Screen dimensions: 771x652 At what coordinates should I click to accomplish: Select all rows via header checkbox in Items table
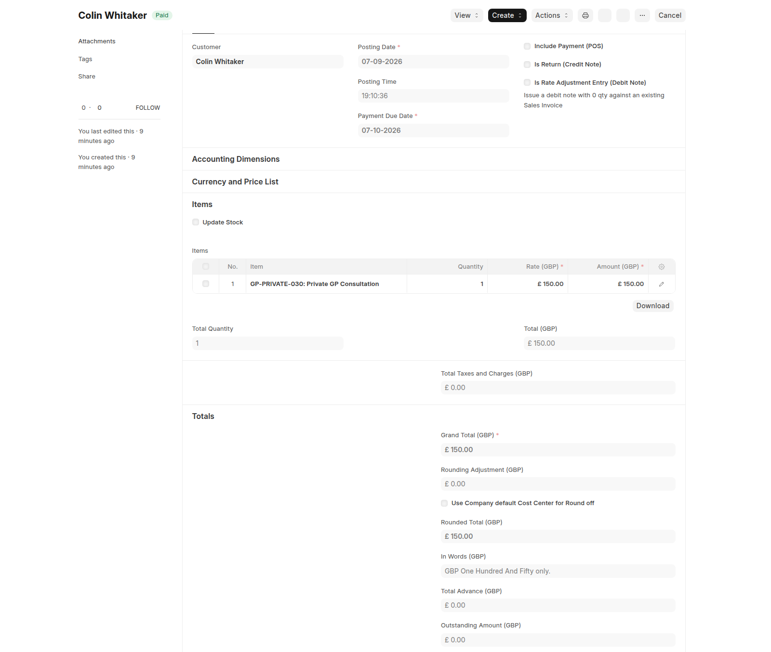click(x=206, y=267)
